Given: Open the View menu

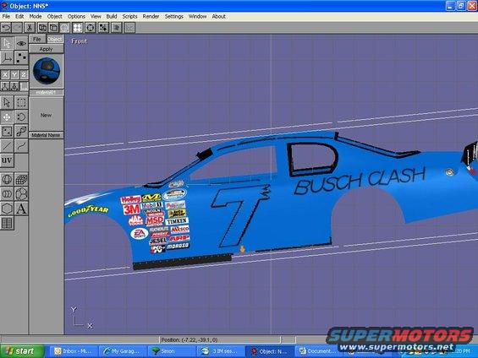Looking at the screenshot, I should point(96,16).
